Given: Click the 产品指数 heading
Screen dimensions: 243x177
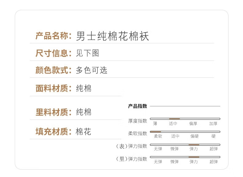Looking at the screenshot, I should click(x=137, y=106).
